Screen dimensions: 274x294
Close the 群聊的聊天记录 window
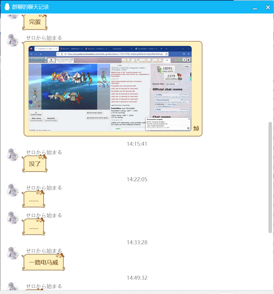(268, 7)
